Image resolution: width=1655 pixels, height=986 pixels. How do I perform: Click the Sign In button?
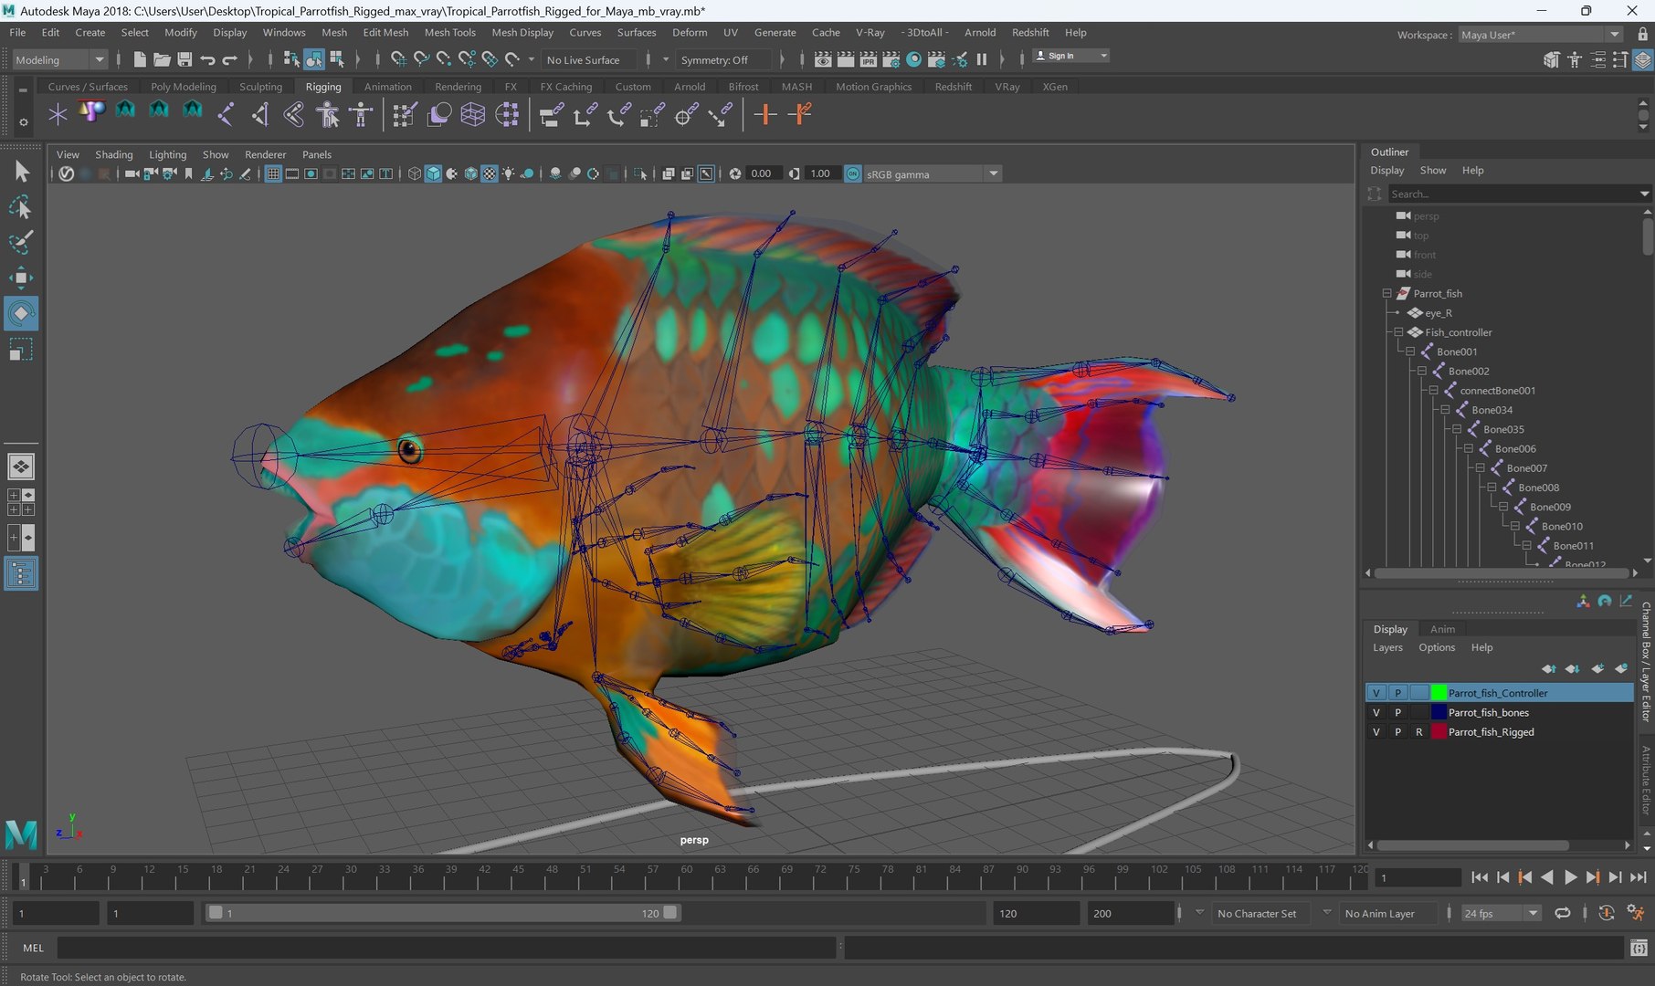tap(1070, 56)
